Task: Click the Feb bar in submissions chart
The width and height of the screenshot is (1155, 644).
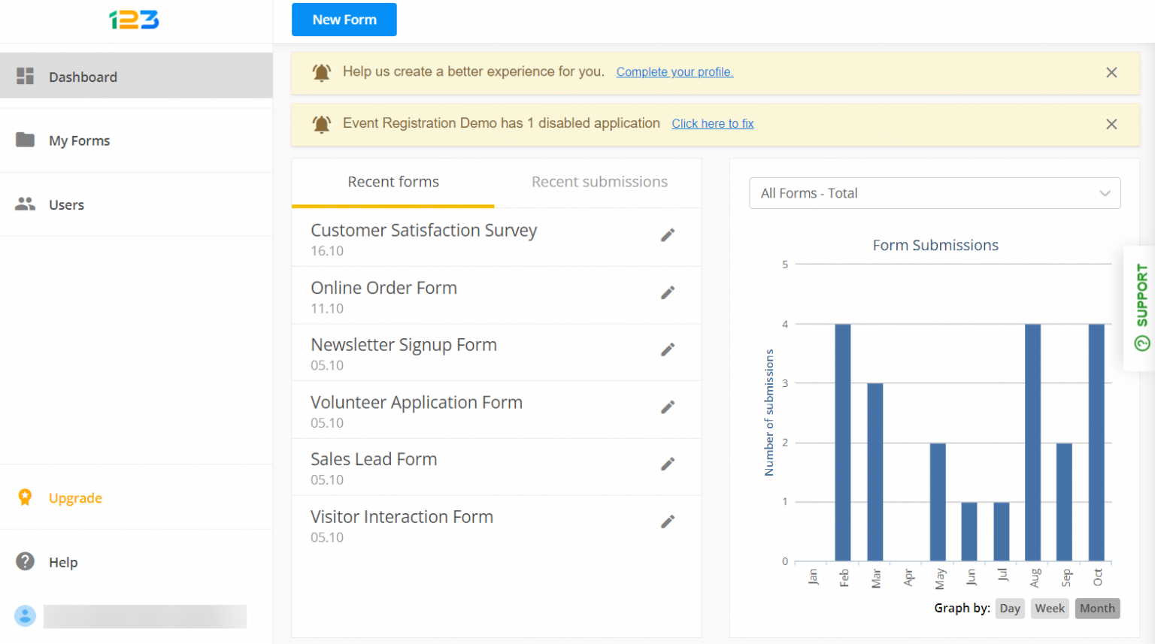Action: [843, 443]
